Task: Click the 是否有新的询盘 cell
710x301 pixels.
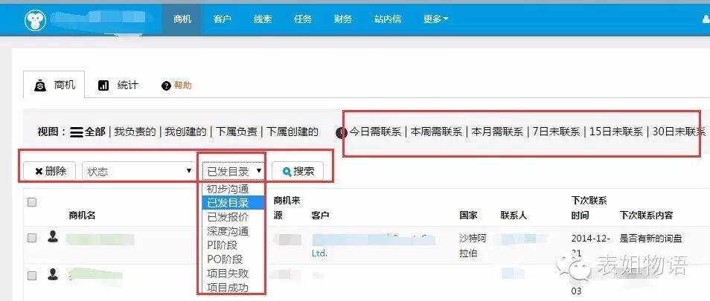Action: 650,238
